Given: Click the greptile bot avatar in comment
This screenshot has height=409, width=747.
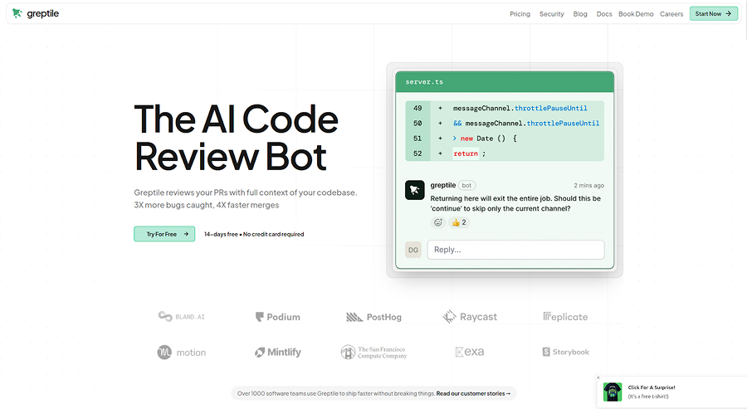Looking at the screenshot, I should (x=414, y=190).
